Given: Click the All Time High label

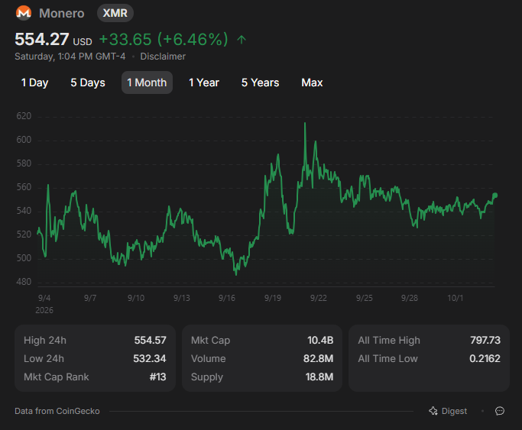Looking at the screenshot, I should pos(389,340).
